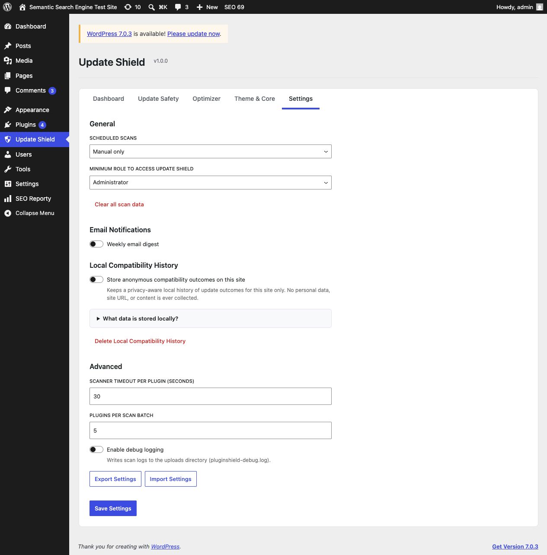
Task: Open the admin avatar icon
Action: [x=539, y=7]
